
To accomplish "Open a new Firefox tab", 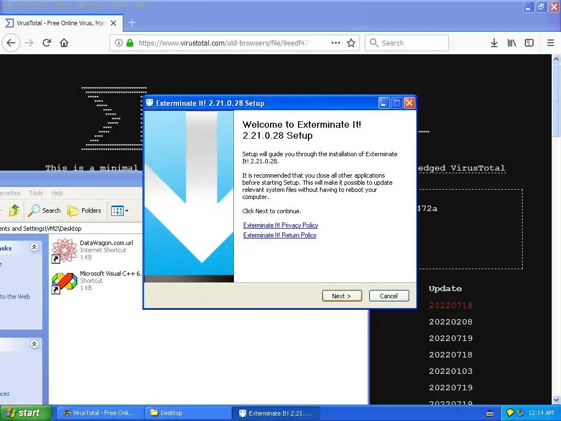I will coord(131,23).
